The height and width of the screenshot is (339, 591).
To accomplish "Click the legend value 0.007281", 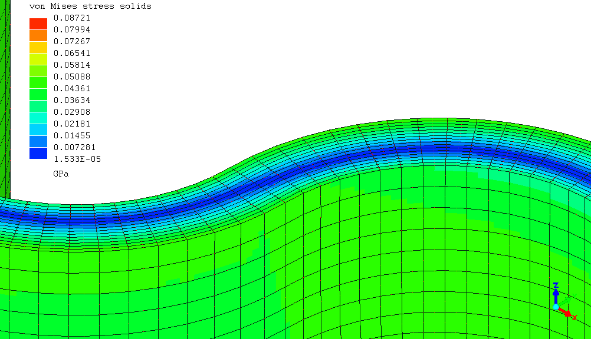I will 75,148.
